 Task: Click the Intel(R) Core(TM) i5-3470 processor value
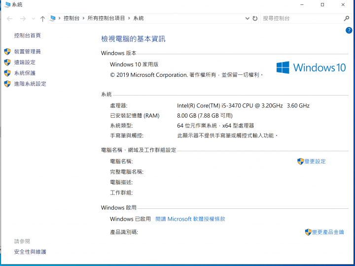point(243,105)
